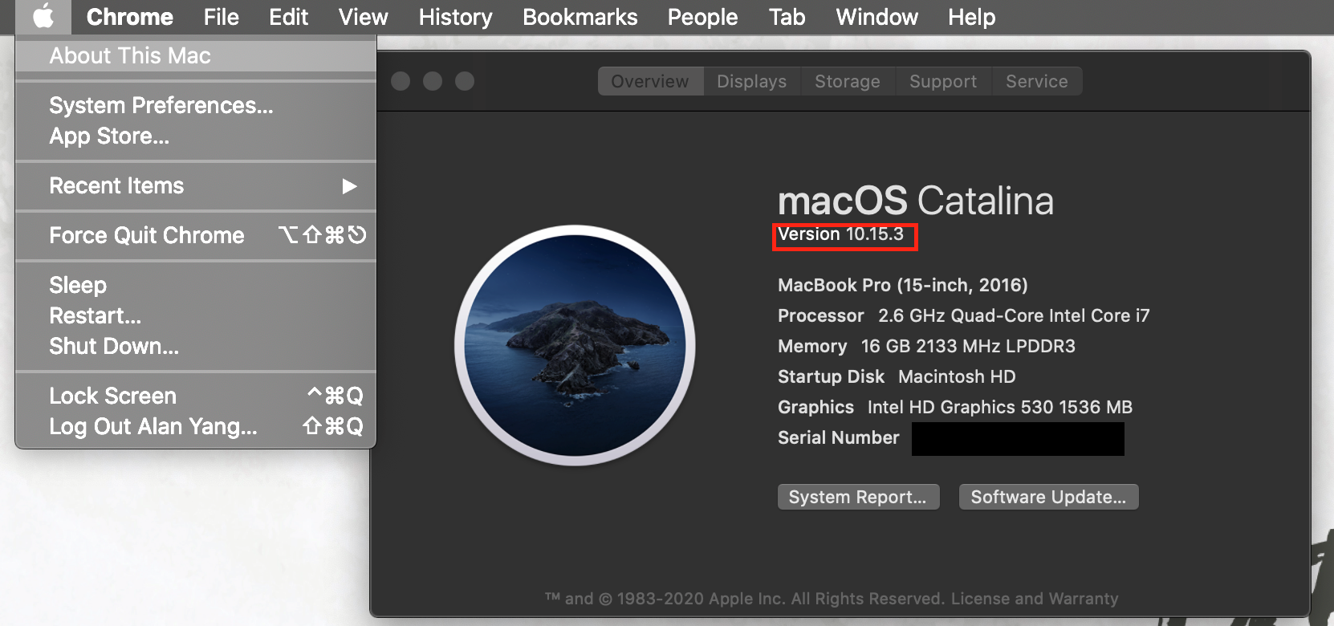Minimize the About This Mac window
1334x626 pixels.
coord(433,81)
